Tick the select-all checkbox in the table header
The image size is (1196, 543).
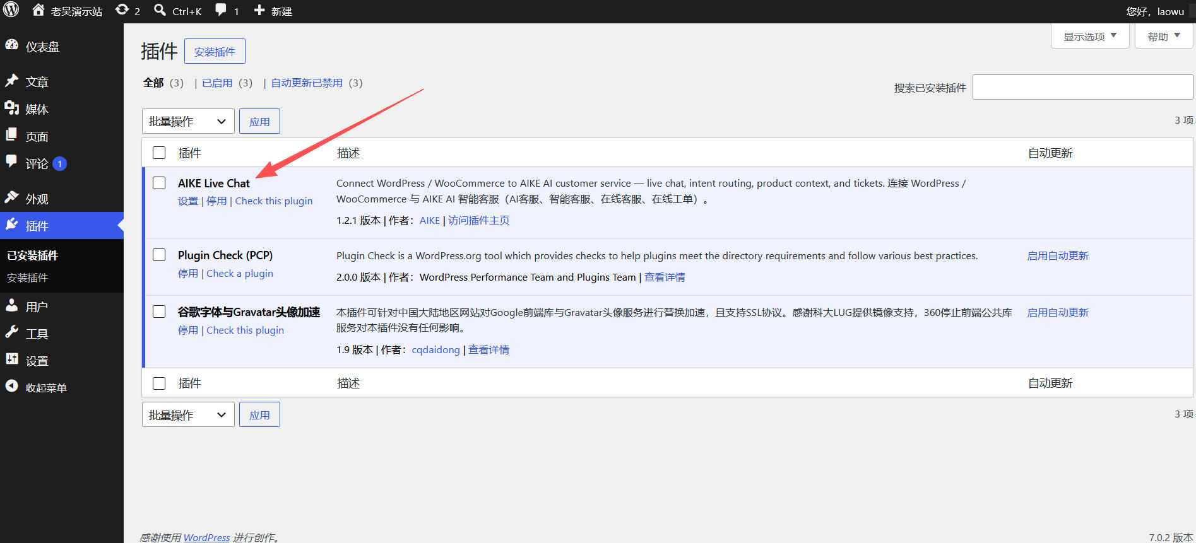[159, 153]
